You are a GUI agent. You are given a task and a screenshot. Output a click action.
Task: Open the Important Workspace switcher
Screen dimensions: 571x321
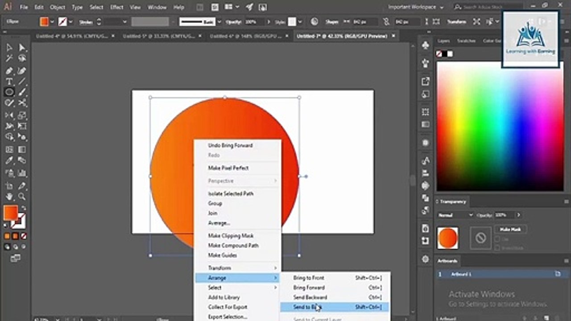click(416, 7)
